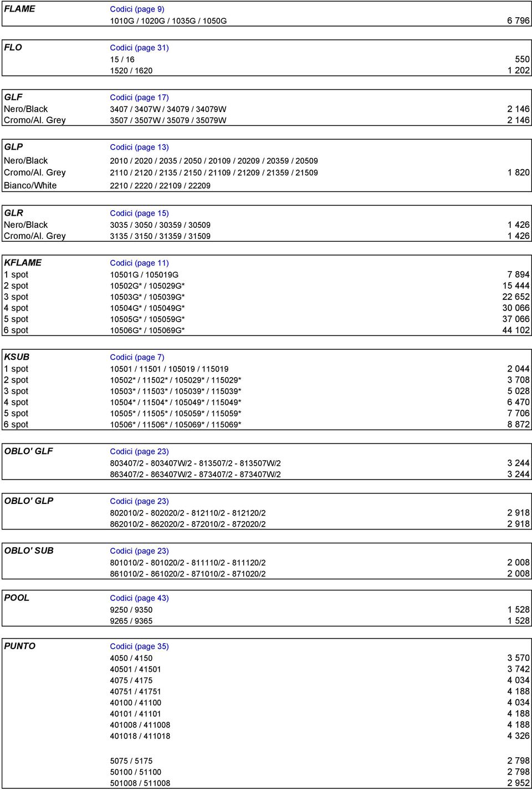Select GLF row 3407 / 3407W / 34079 / 34079W
Screen dimensions: 532x790
[x=168, y=109]
